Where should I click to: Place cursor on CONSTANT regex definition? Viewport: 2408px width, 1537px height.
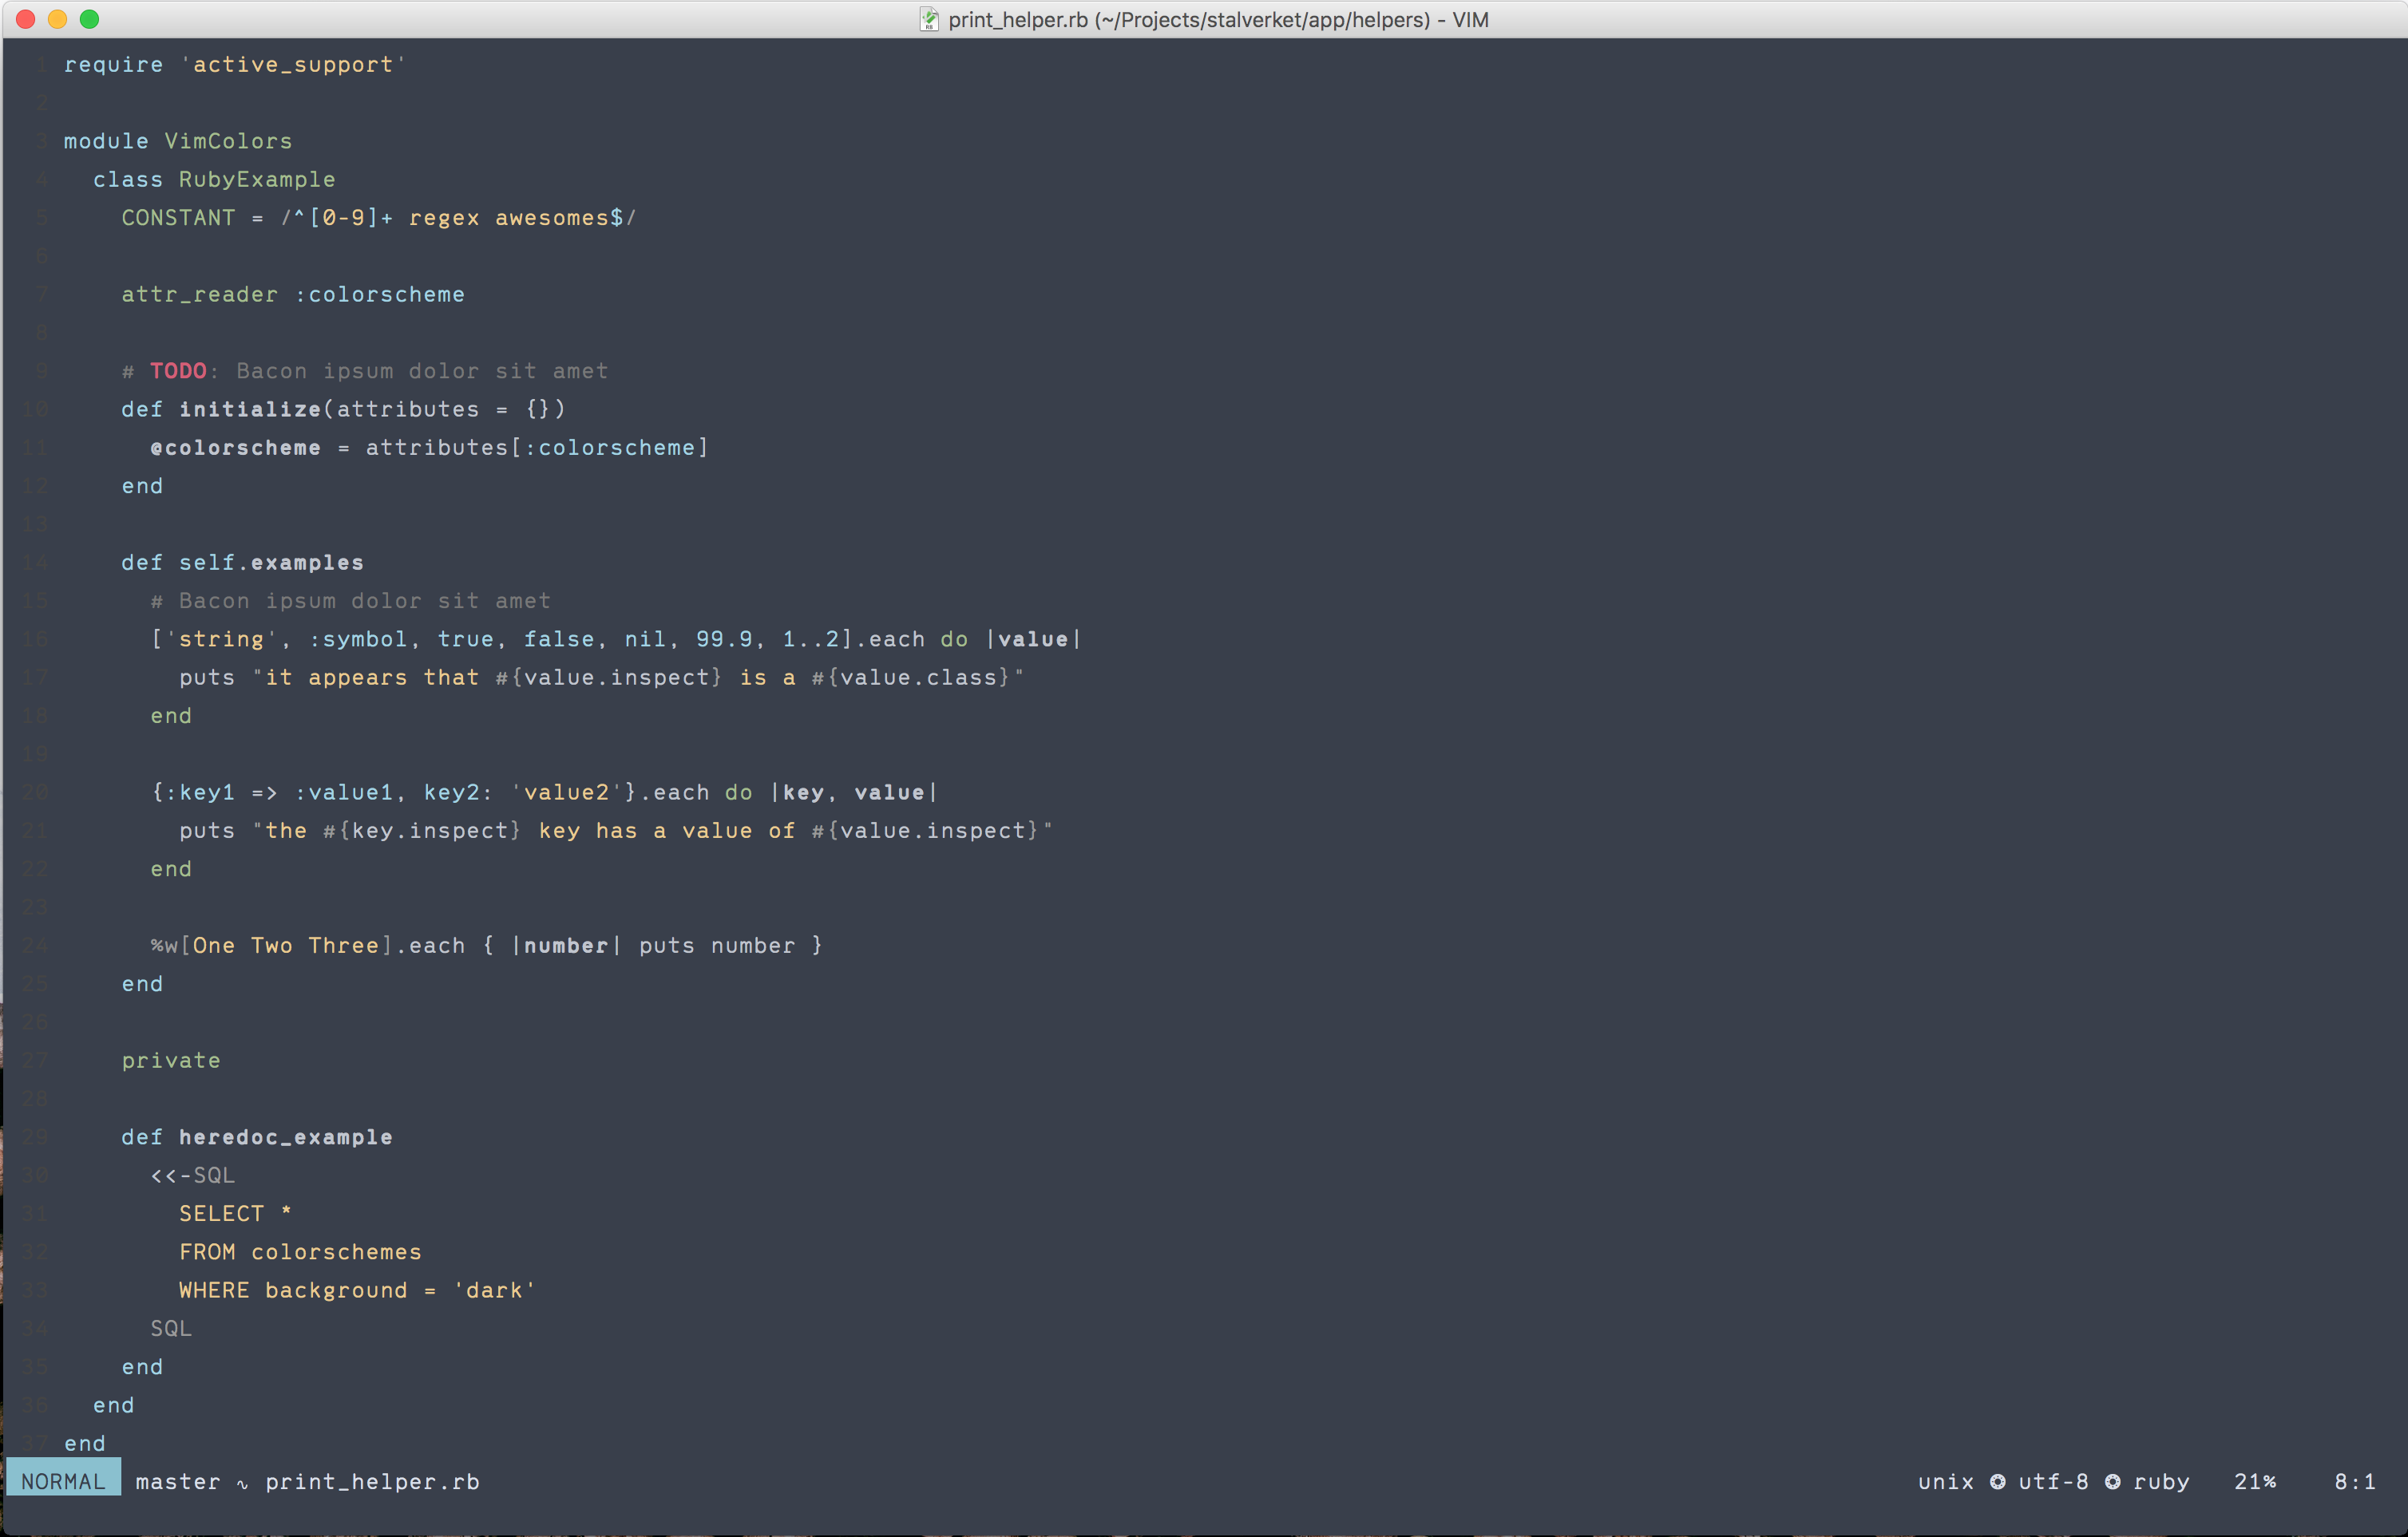[x=178, y=218]
